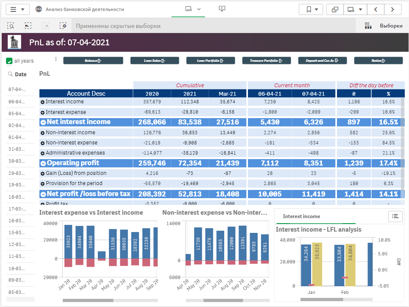The width and height of the screenshot is (409, 307).
Task: Select the Interest income tab
Action: [x=301, y=216]
